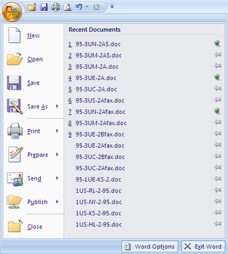Expand the Prepare submenu arrow
Viewport: 228px width, 254px height.
57,154
